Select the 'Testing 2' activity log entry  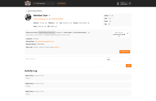[78, 85]
